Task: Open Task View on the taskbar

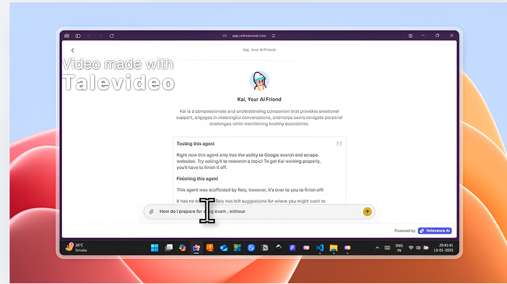Action: coord(169,248)
